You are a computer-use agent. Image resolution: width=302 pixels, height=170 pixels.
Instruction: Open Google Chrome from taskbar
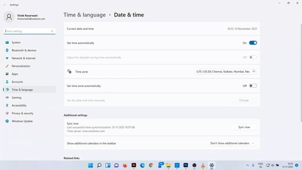click(x=151, y=165)
